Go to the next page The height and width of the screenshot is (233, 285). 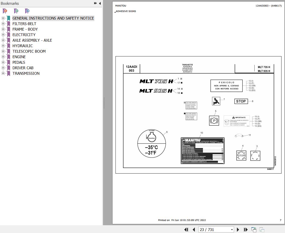pos(238,229)
